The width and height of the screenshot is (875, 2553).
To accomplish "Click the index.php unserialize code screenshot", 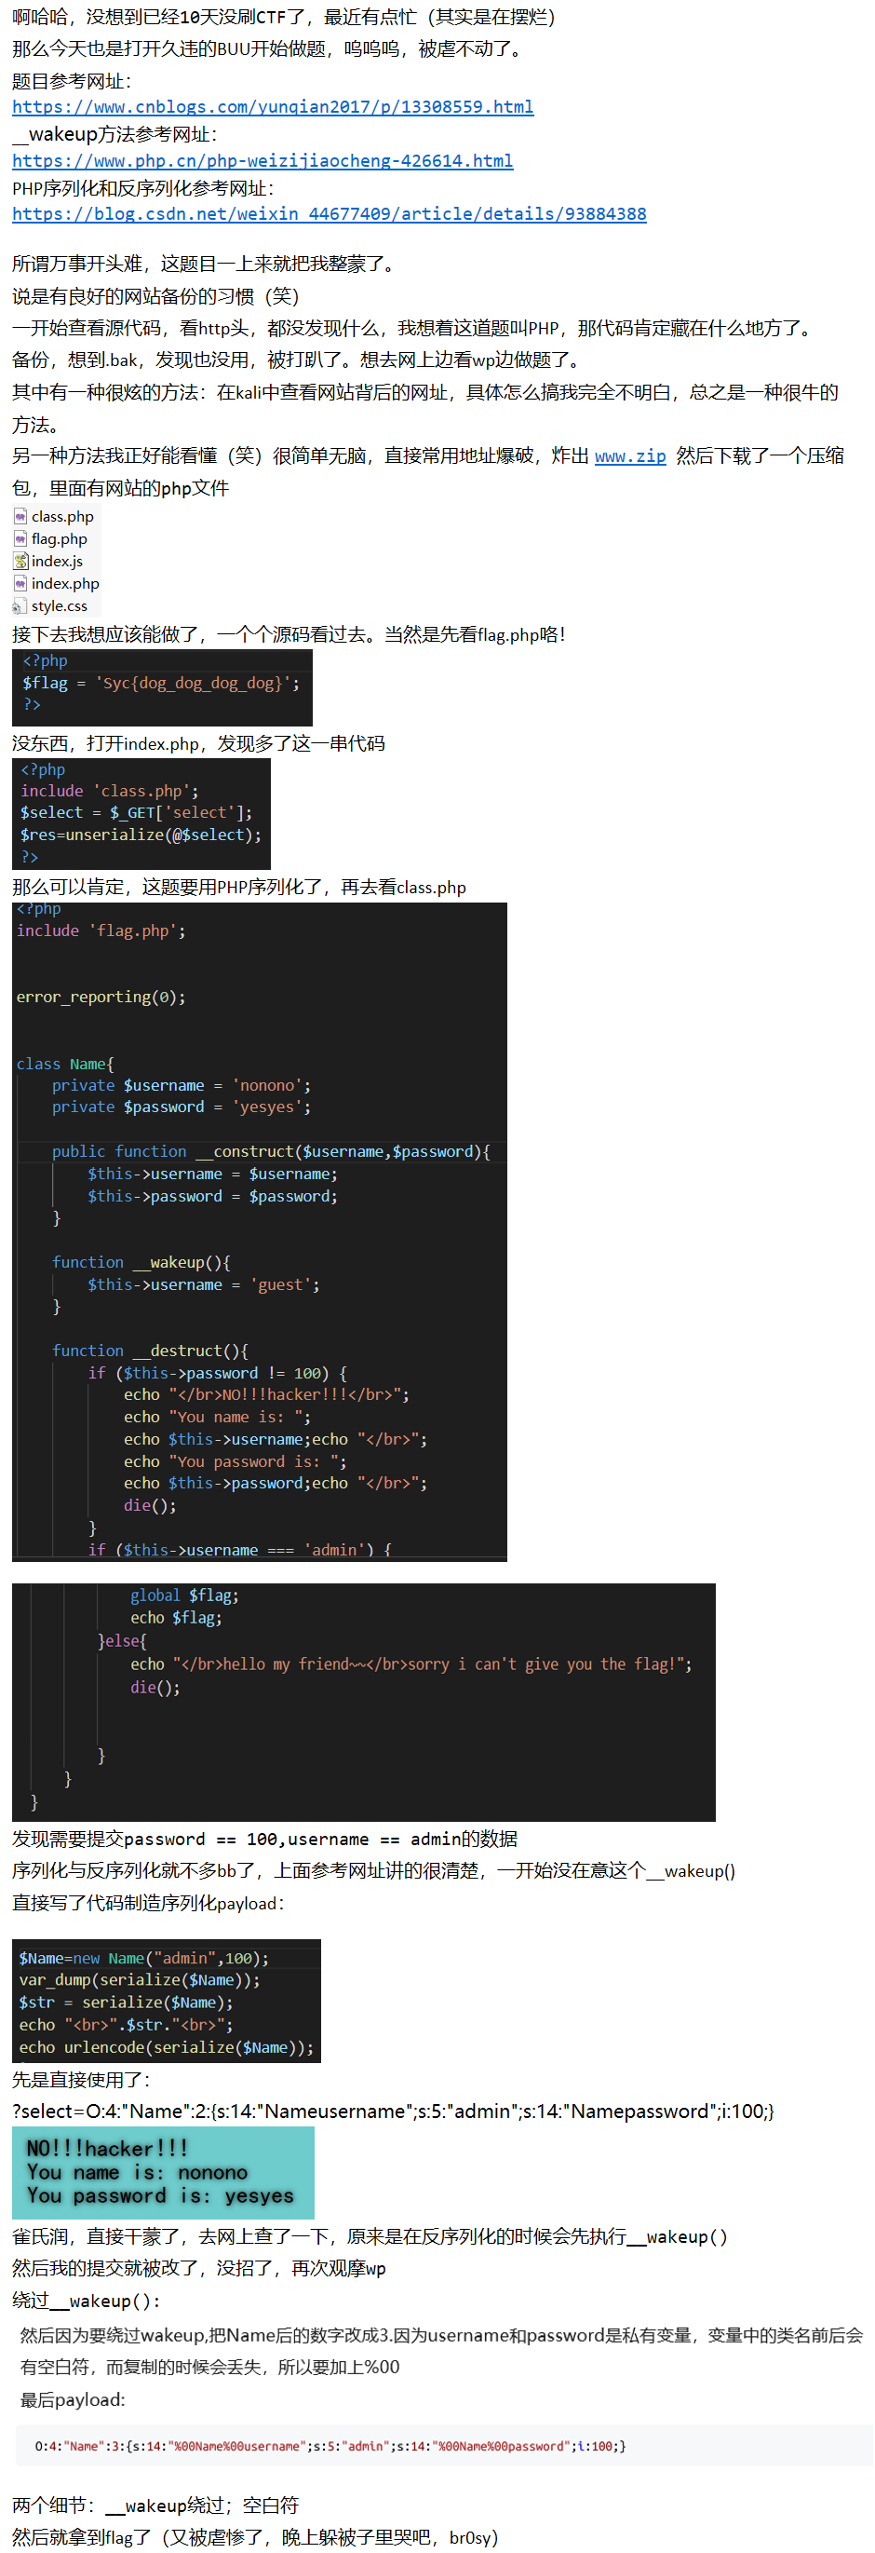I will pyautogui.click(x=141, y=815).
